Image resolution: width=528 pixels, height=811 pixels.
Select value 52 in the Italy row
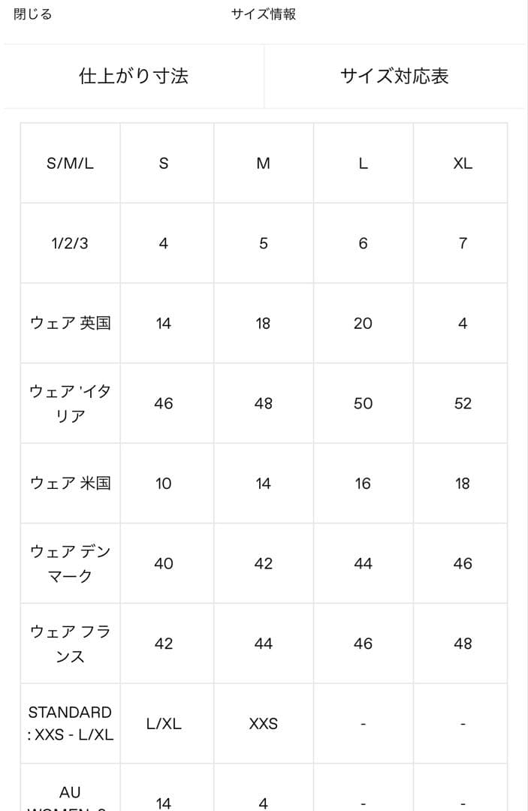click(x=463, y=403)
